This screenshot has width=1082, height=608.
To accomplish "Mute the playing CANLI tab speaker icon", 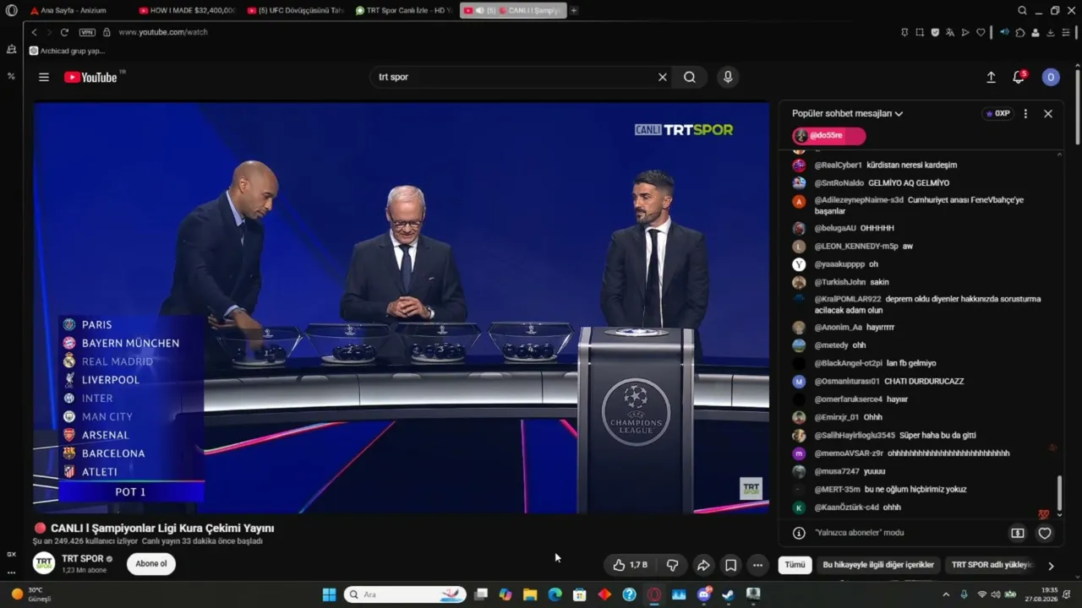I will pos(479,10).
